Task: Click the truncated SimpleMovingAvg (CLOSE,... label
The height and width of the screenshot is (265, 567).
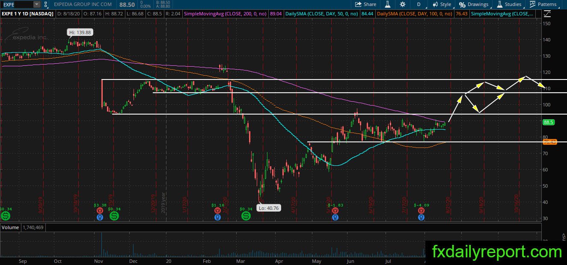Action: (502, 14)
